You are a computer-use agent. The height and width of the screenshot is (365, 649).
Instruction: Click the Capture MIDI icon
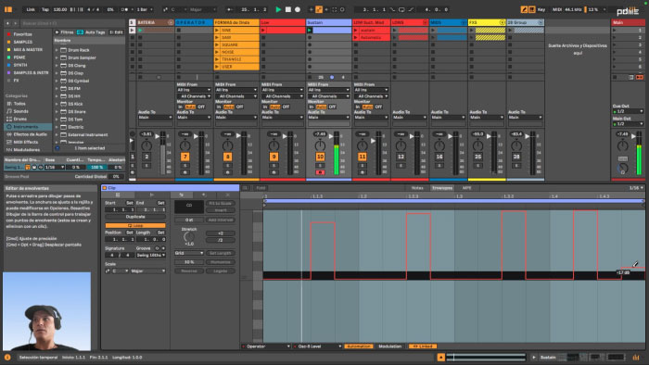click(x=335, y=9)
